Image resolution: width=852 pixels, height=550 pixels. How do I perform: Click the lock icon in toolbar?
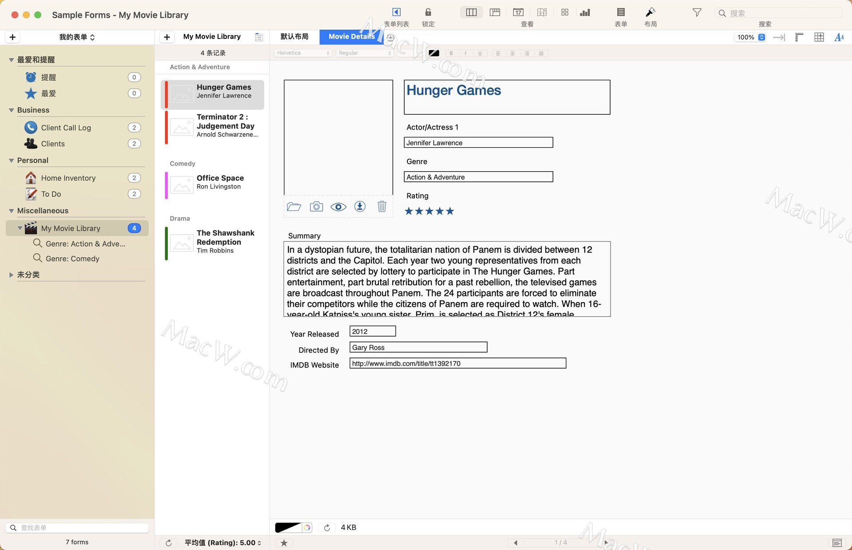coord(428,12)
